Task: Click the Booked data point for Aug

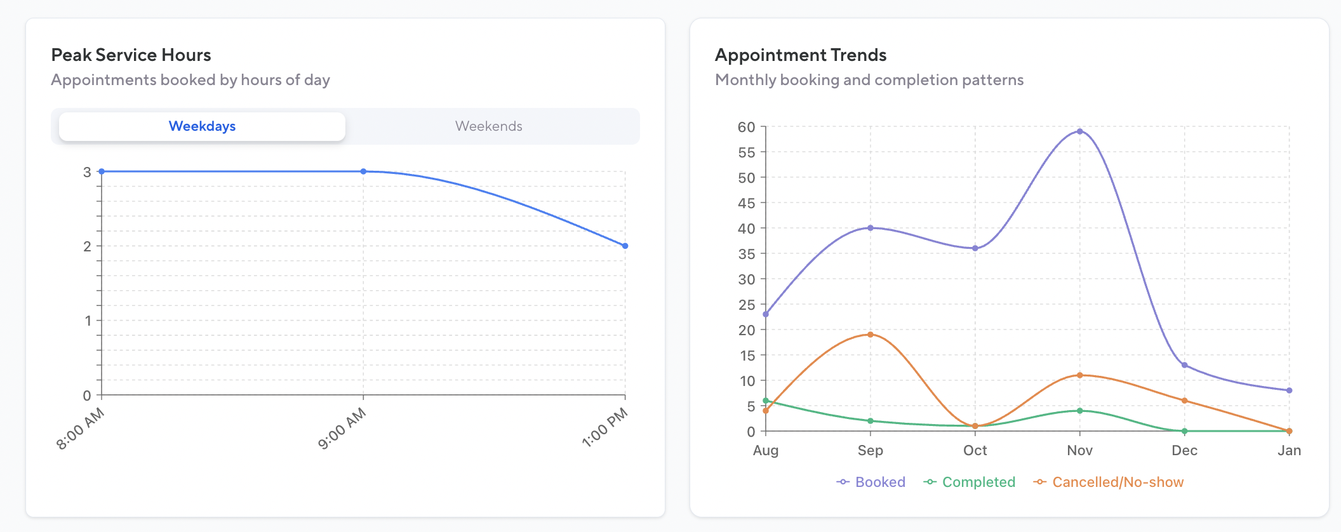Action: click(766, 314)
